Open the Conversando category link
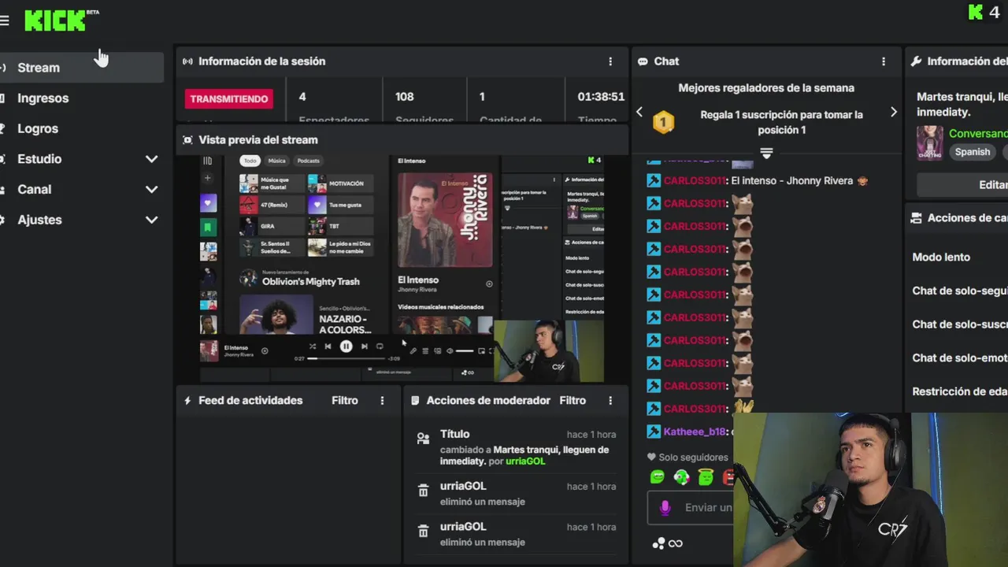This screenshot has height=567, width=1008. pyautogui.click(x=978, y=134)
